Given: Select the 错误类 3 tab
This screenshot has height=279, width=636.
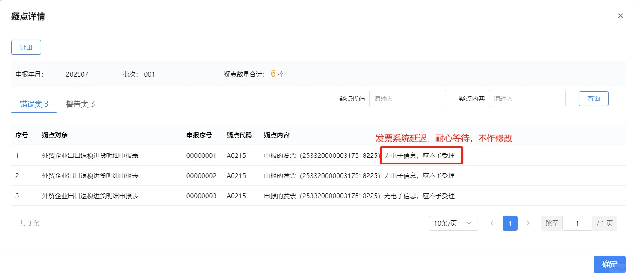Looking at the screenshot, I should (33, 103).
